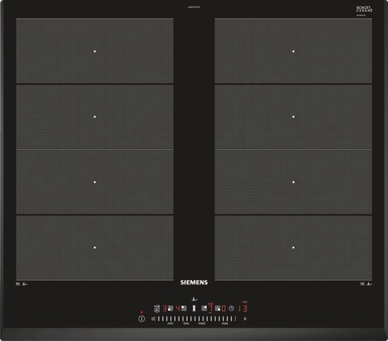Image resolution: width=388 pixels, height=341 pixels.
Task: Tap the power slider at 'low' mark
Action: pos(186,319)
